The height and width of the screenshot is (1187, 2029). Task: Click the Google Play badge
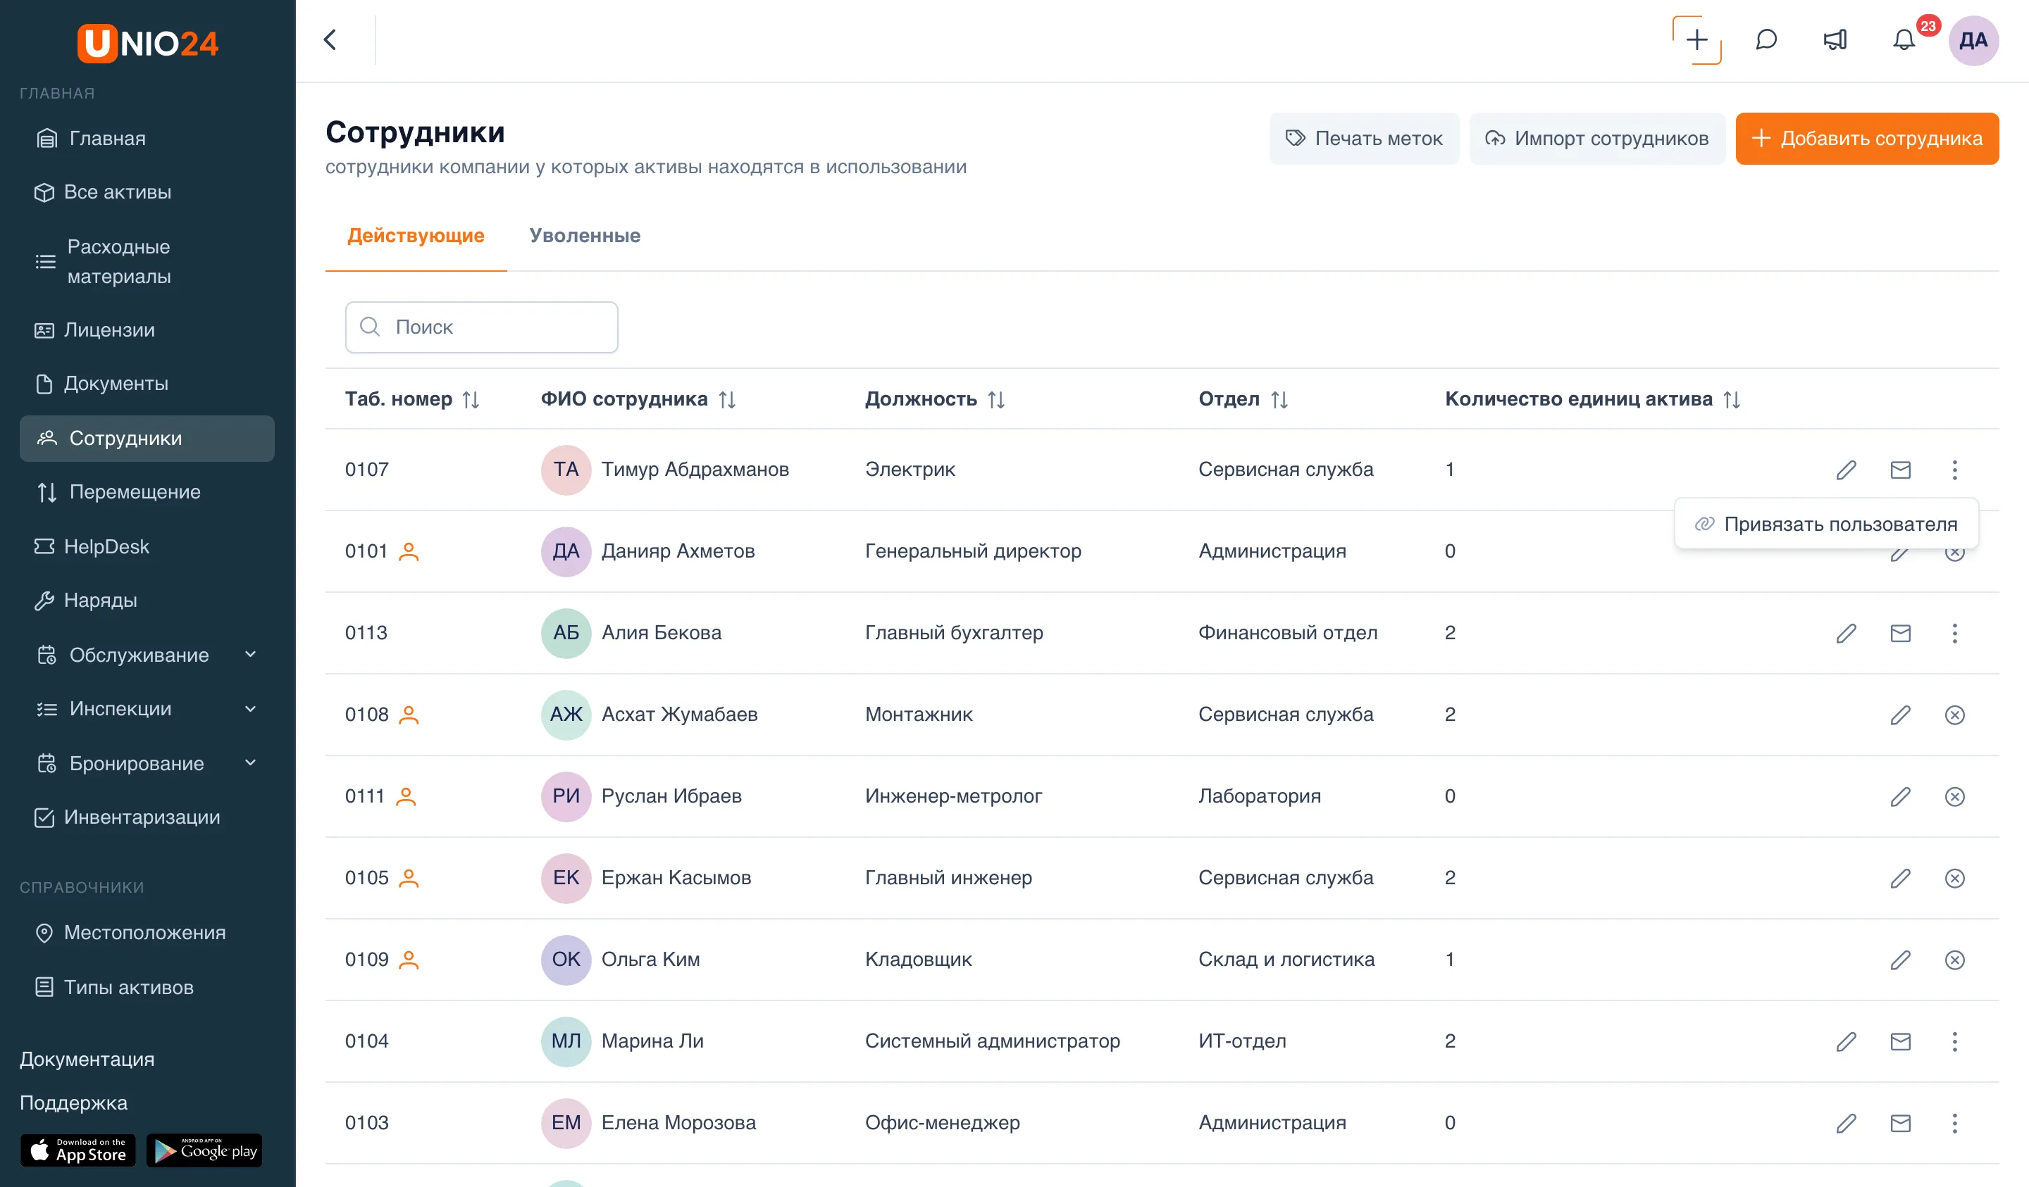point(204,1151)
